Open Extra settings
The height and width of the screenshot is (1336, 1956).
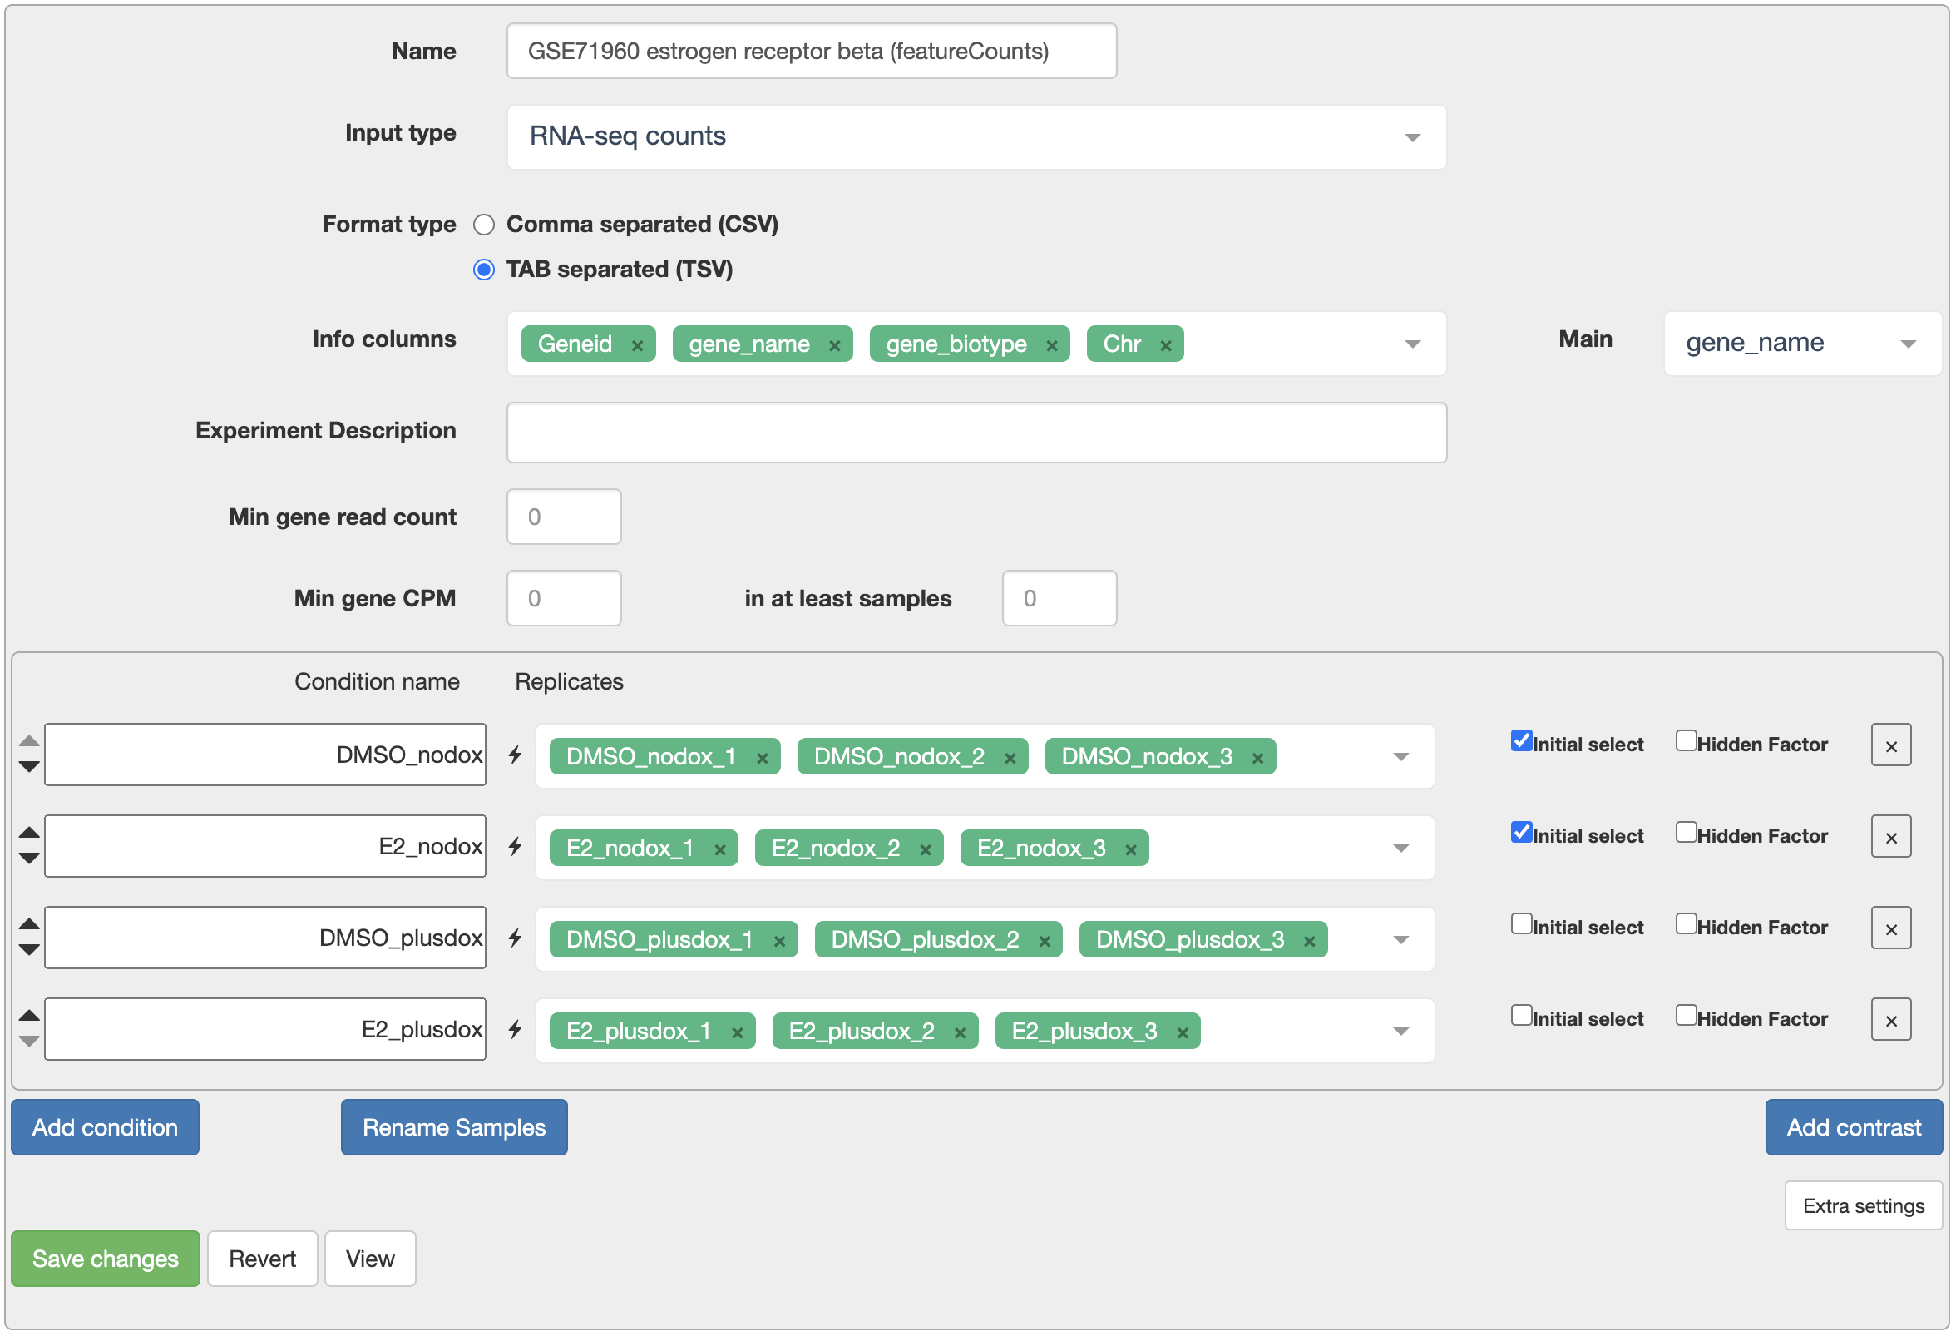[1864, 1207]
